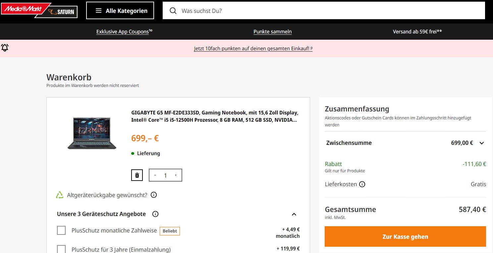Click the notification bell icon
Screen dimensions: 493x253
(x=5, y=48)
